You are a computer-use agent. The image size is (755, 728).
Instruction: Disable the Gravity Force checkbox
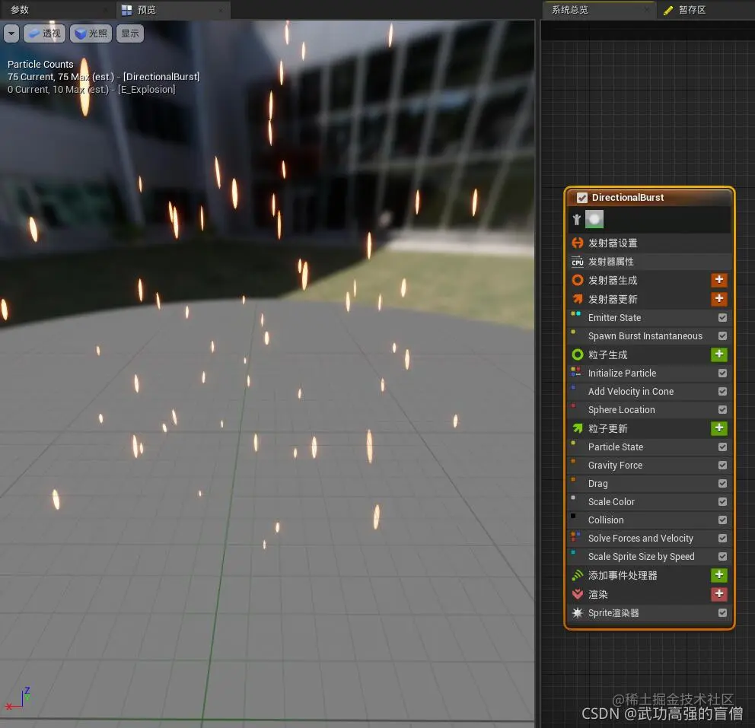click(722, 466)
